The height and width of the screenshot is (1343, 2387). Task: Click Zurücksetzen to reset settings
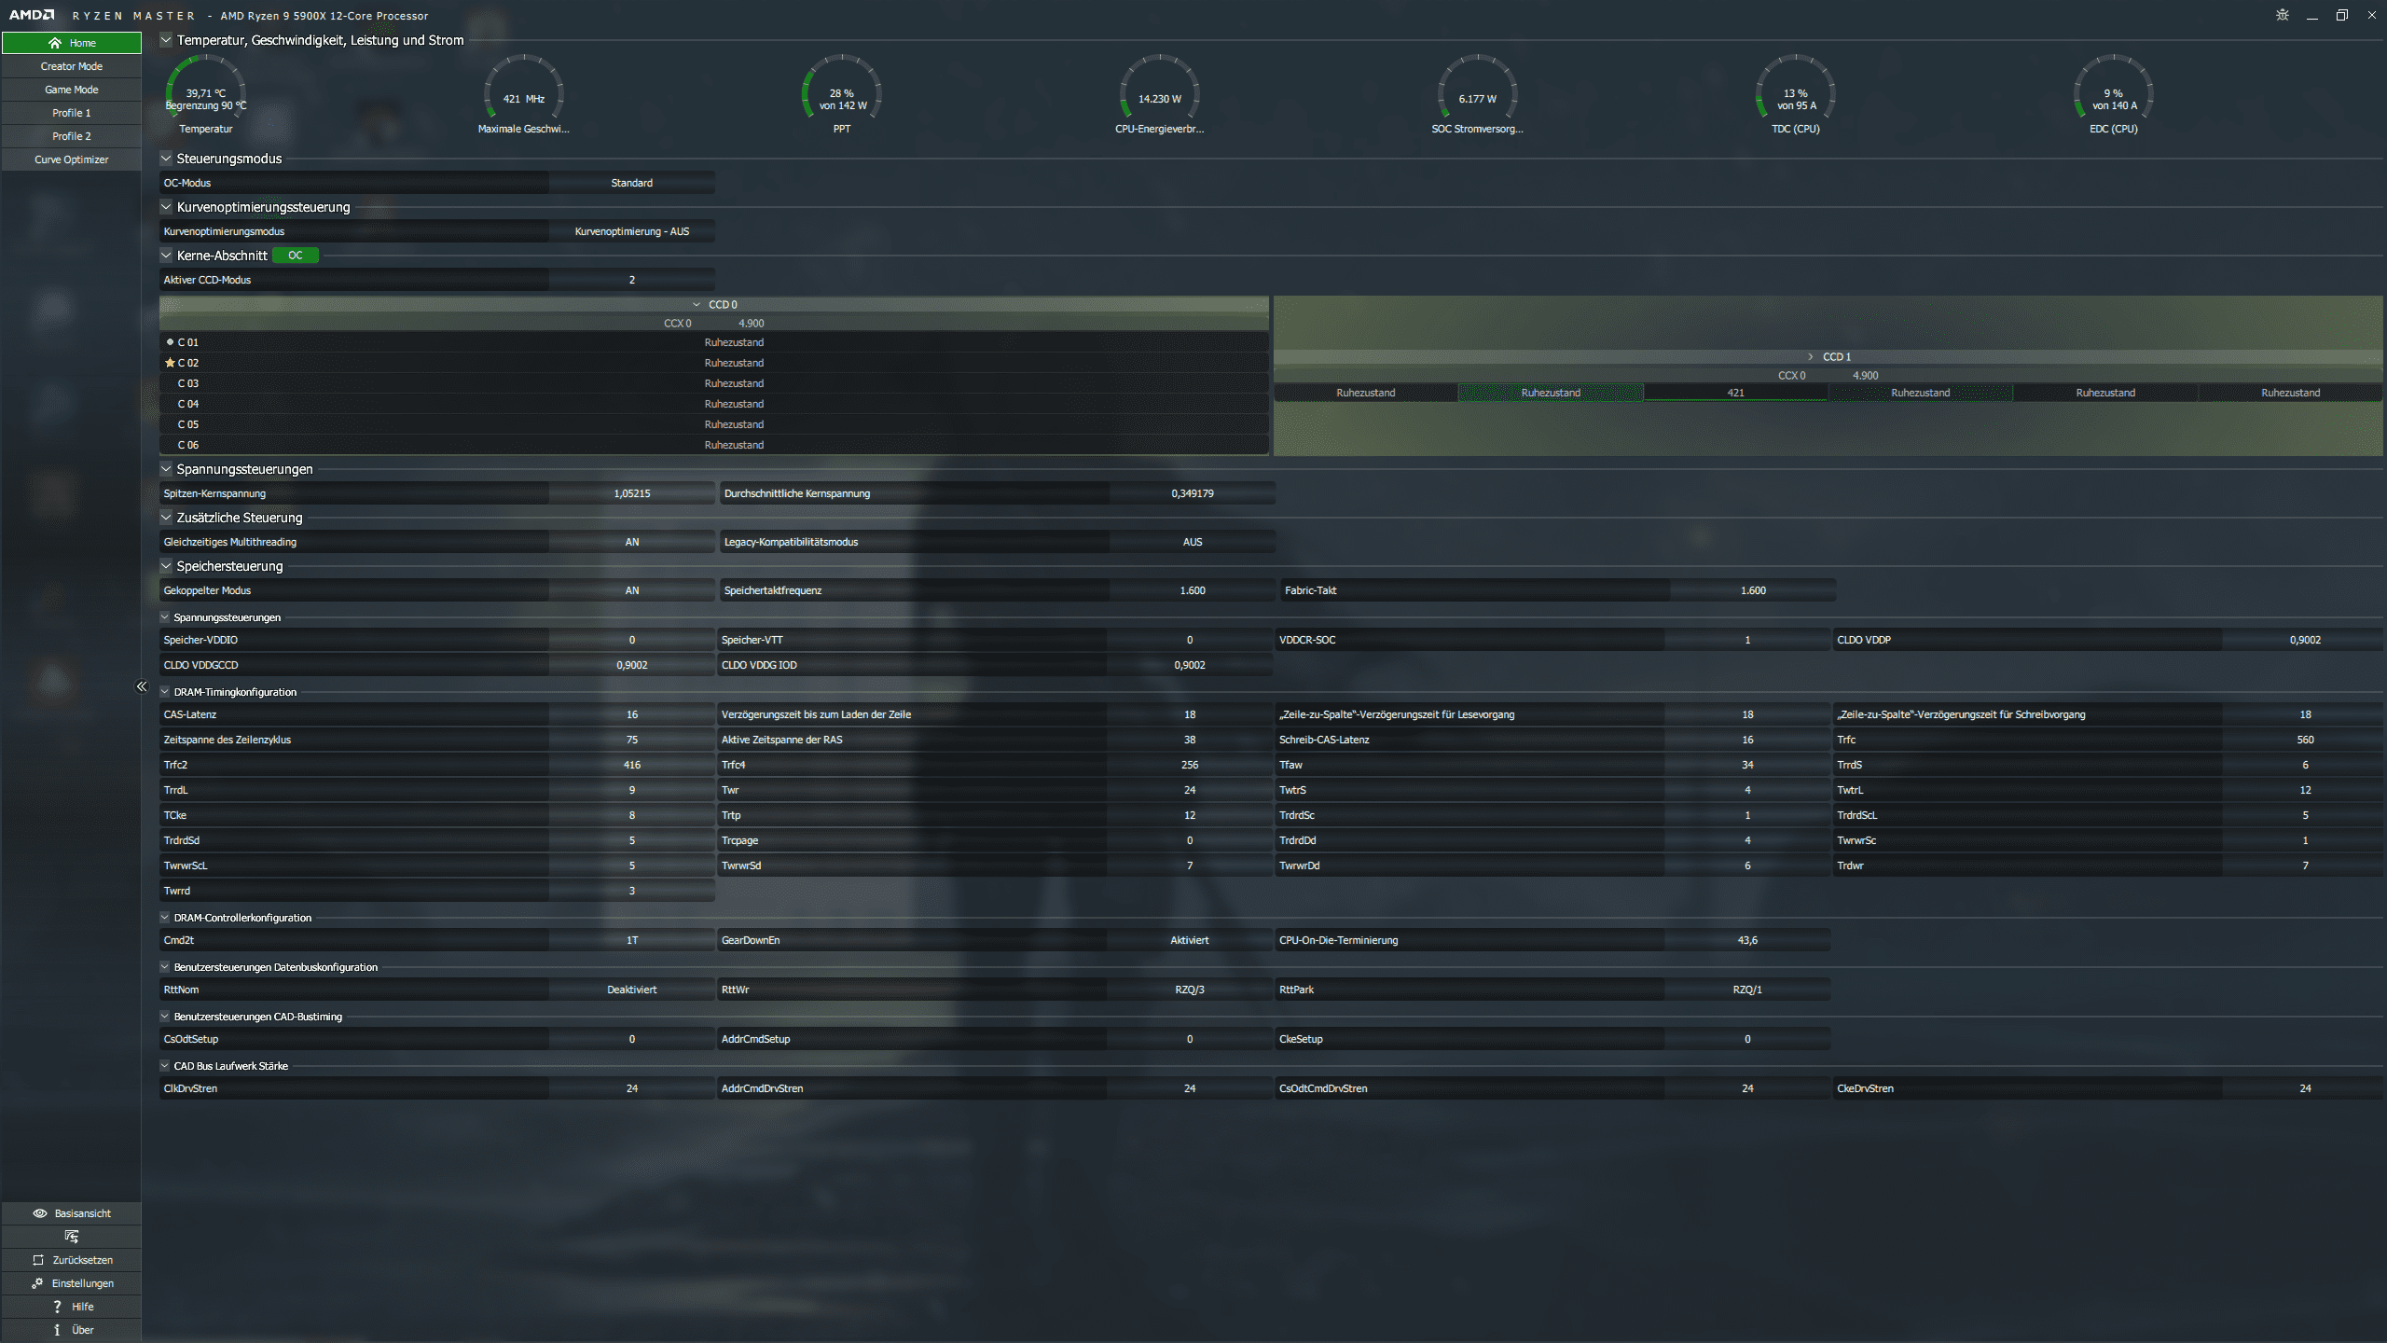(72, 1260)
